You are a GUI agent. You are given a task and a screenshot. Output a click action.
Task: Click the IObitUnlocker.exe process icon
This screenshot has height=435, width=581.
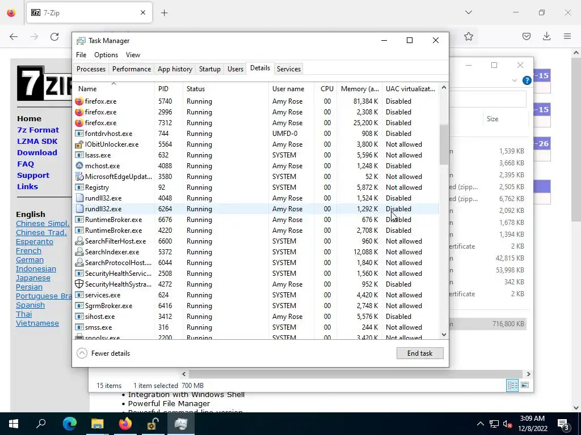[x=79, y=144]
